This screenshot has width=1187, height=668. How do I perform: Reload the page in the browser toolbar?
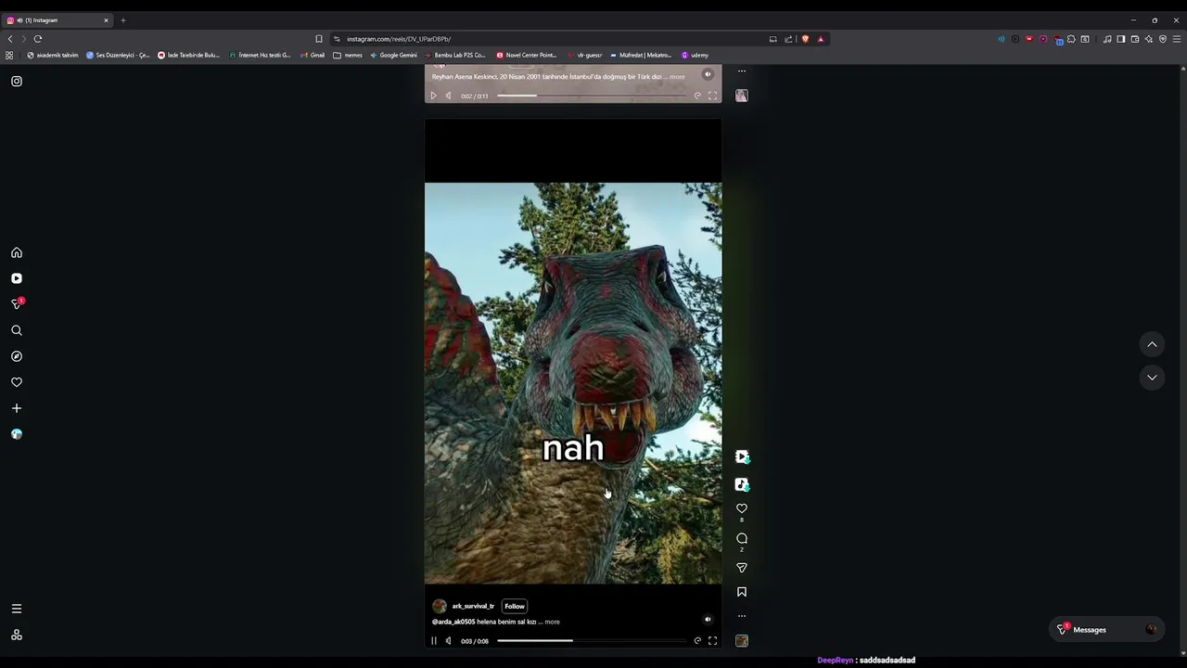(38, 39)
